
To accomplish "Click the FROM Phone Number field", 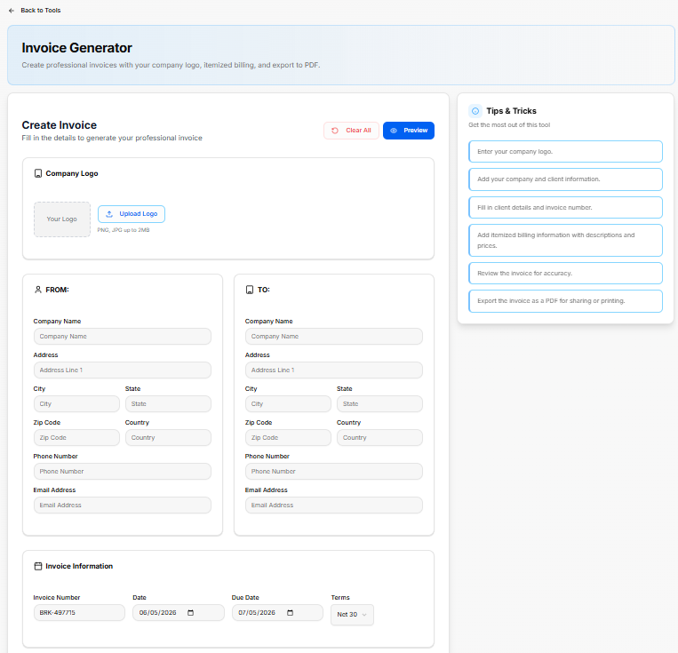I will point(123,472).
